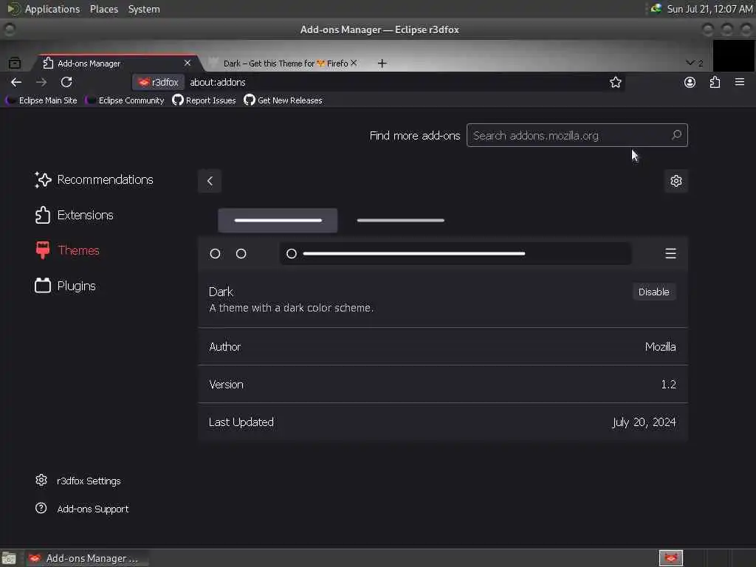This screenshot has height=567, width=756.
Task: Open the Firefox View icon left of tabs
Action: (x=15, y=63)
